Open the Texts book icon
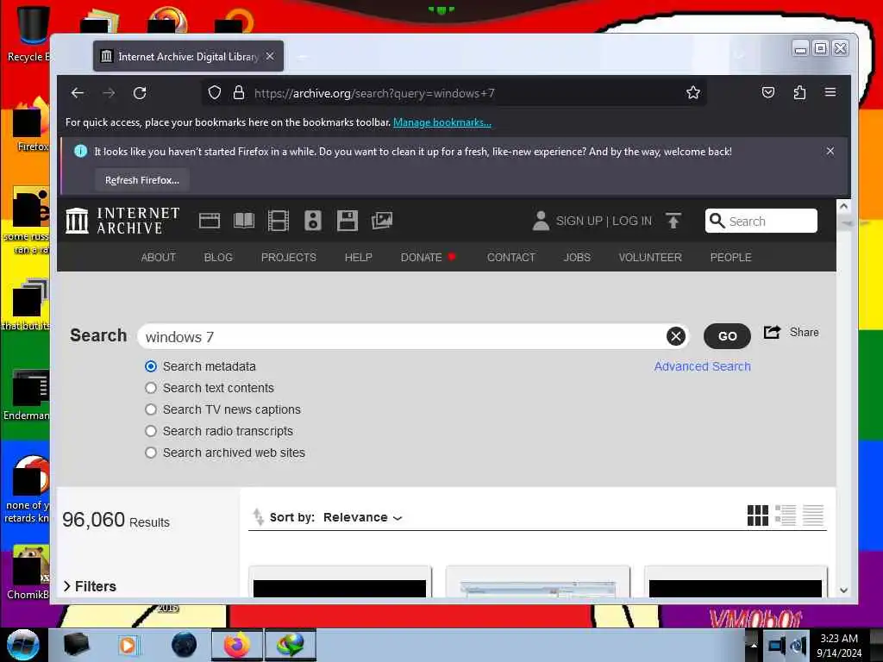 point(244,221)
